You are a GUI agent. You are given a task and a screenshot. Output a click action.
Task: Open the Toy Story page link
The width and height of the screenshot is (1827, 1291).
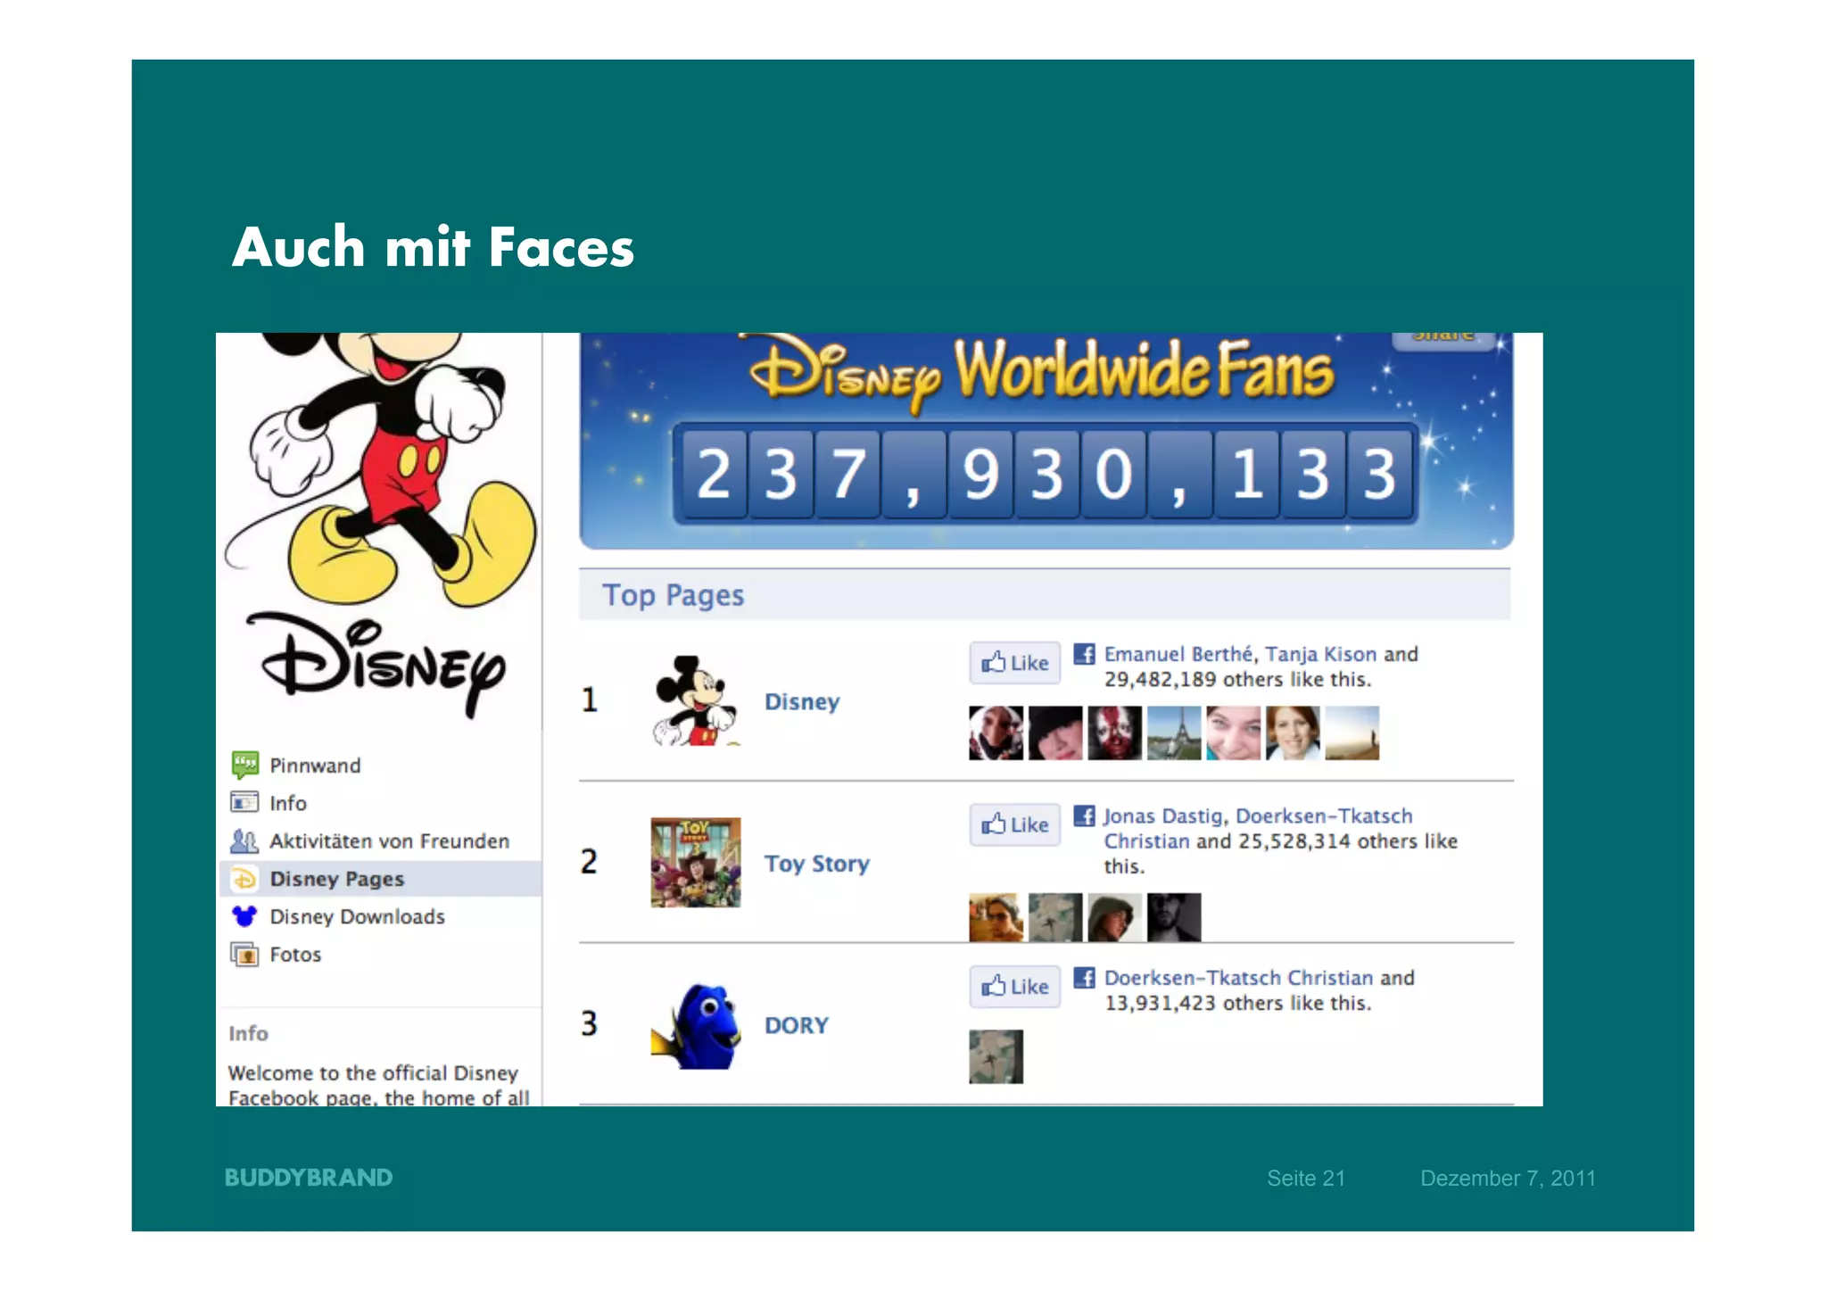click(x=816, y=864)
